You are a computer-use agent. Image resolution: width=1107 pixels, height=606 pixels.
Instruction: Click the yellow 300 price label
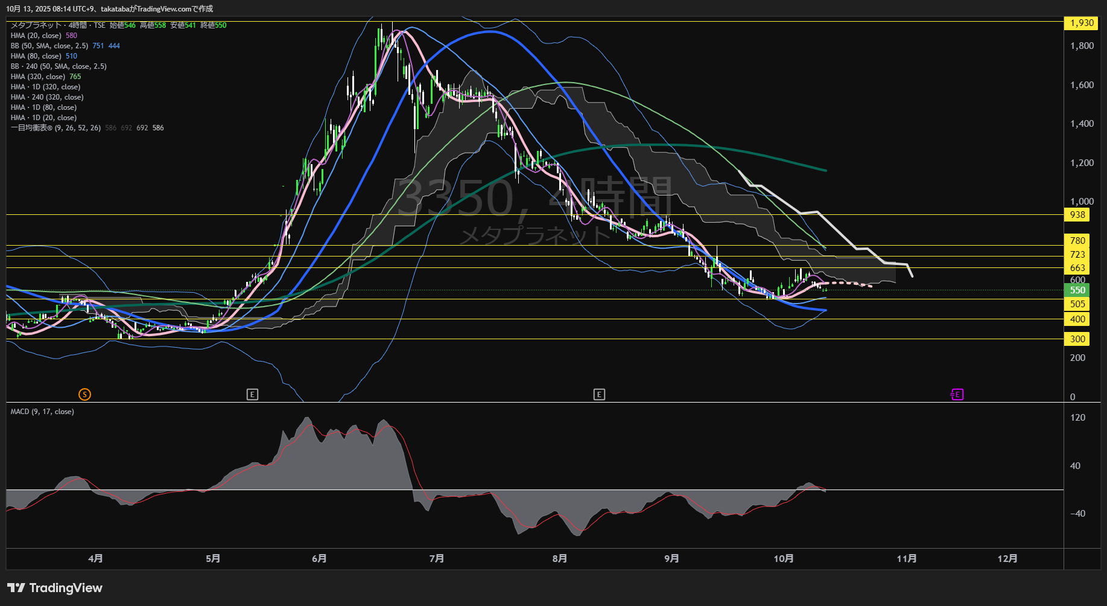pyautogui.click(x=1077, y=339)
